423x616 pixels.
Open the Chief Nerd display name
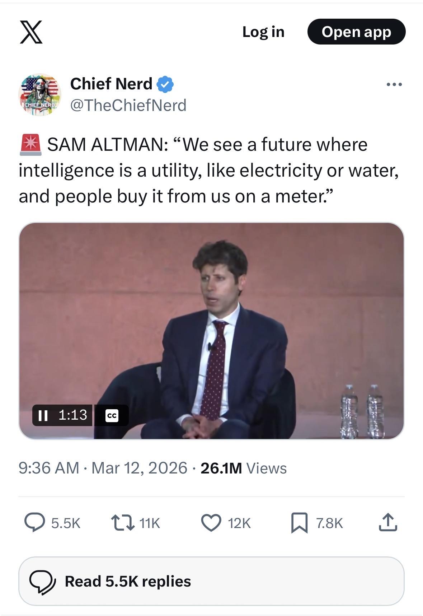tap(111, 84)
